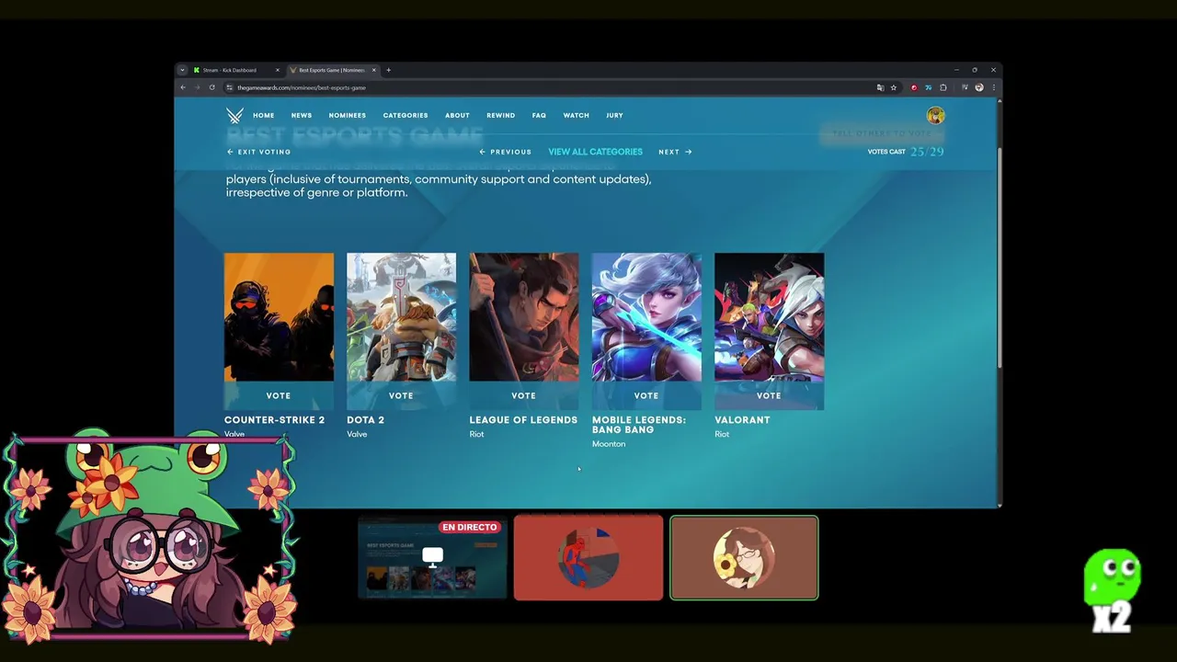This screenshot has height=662, width=1177.
Task: Open the ABOUT menu item
Action: click(457, 116)
